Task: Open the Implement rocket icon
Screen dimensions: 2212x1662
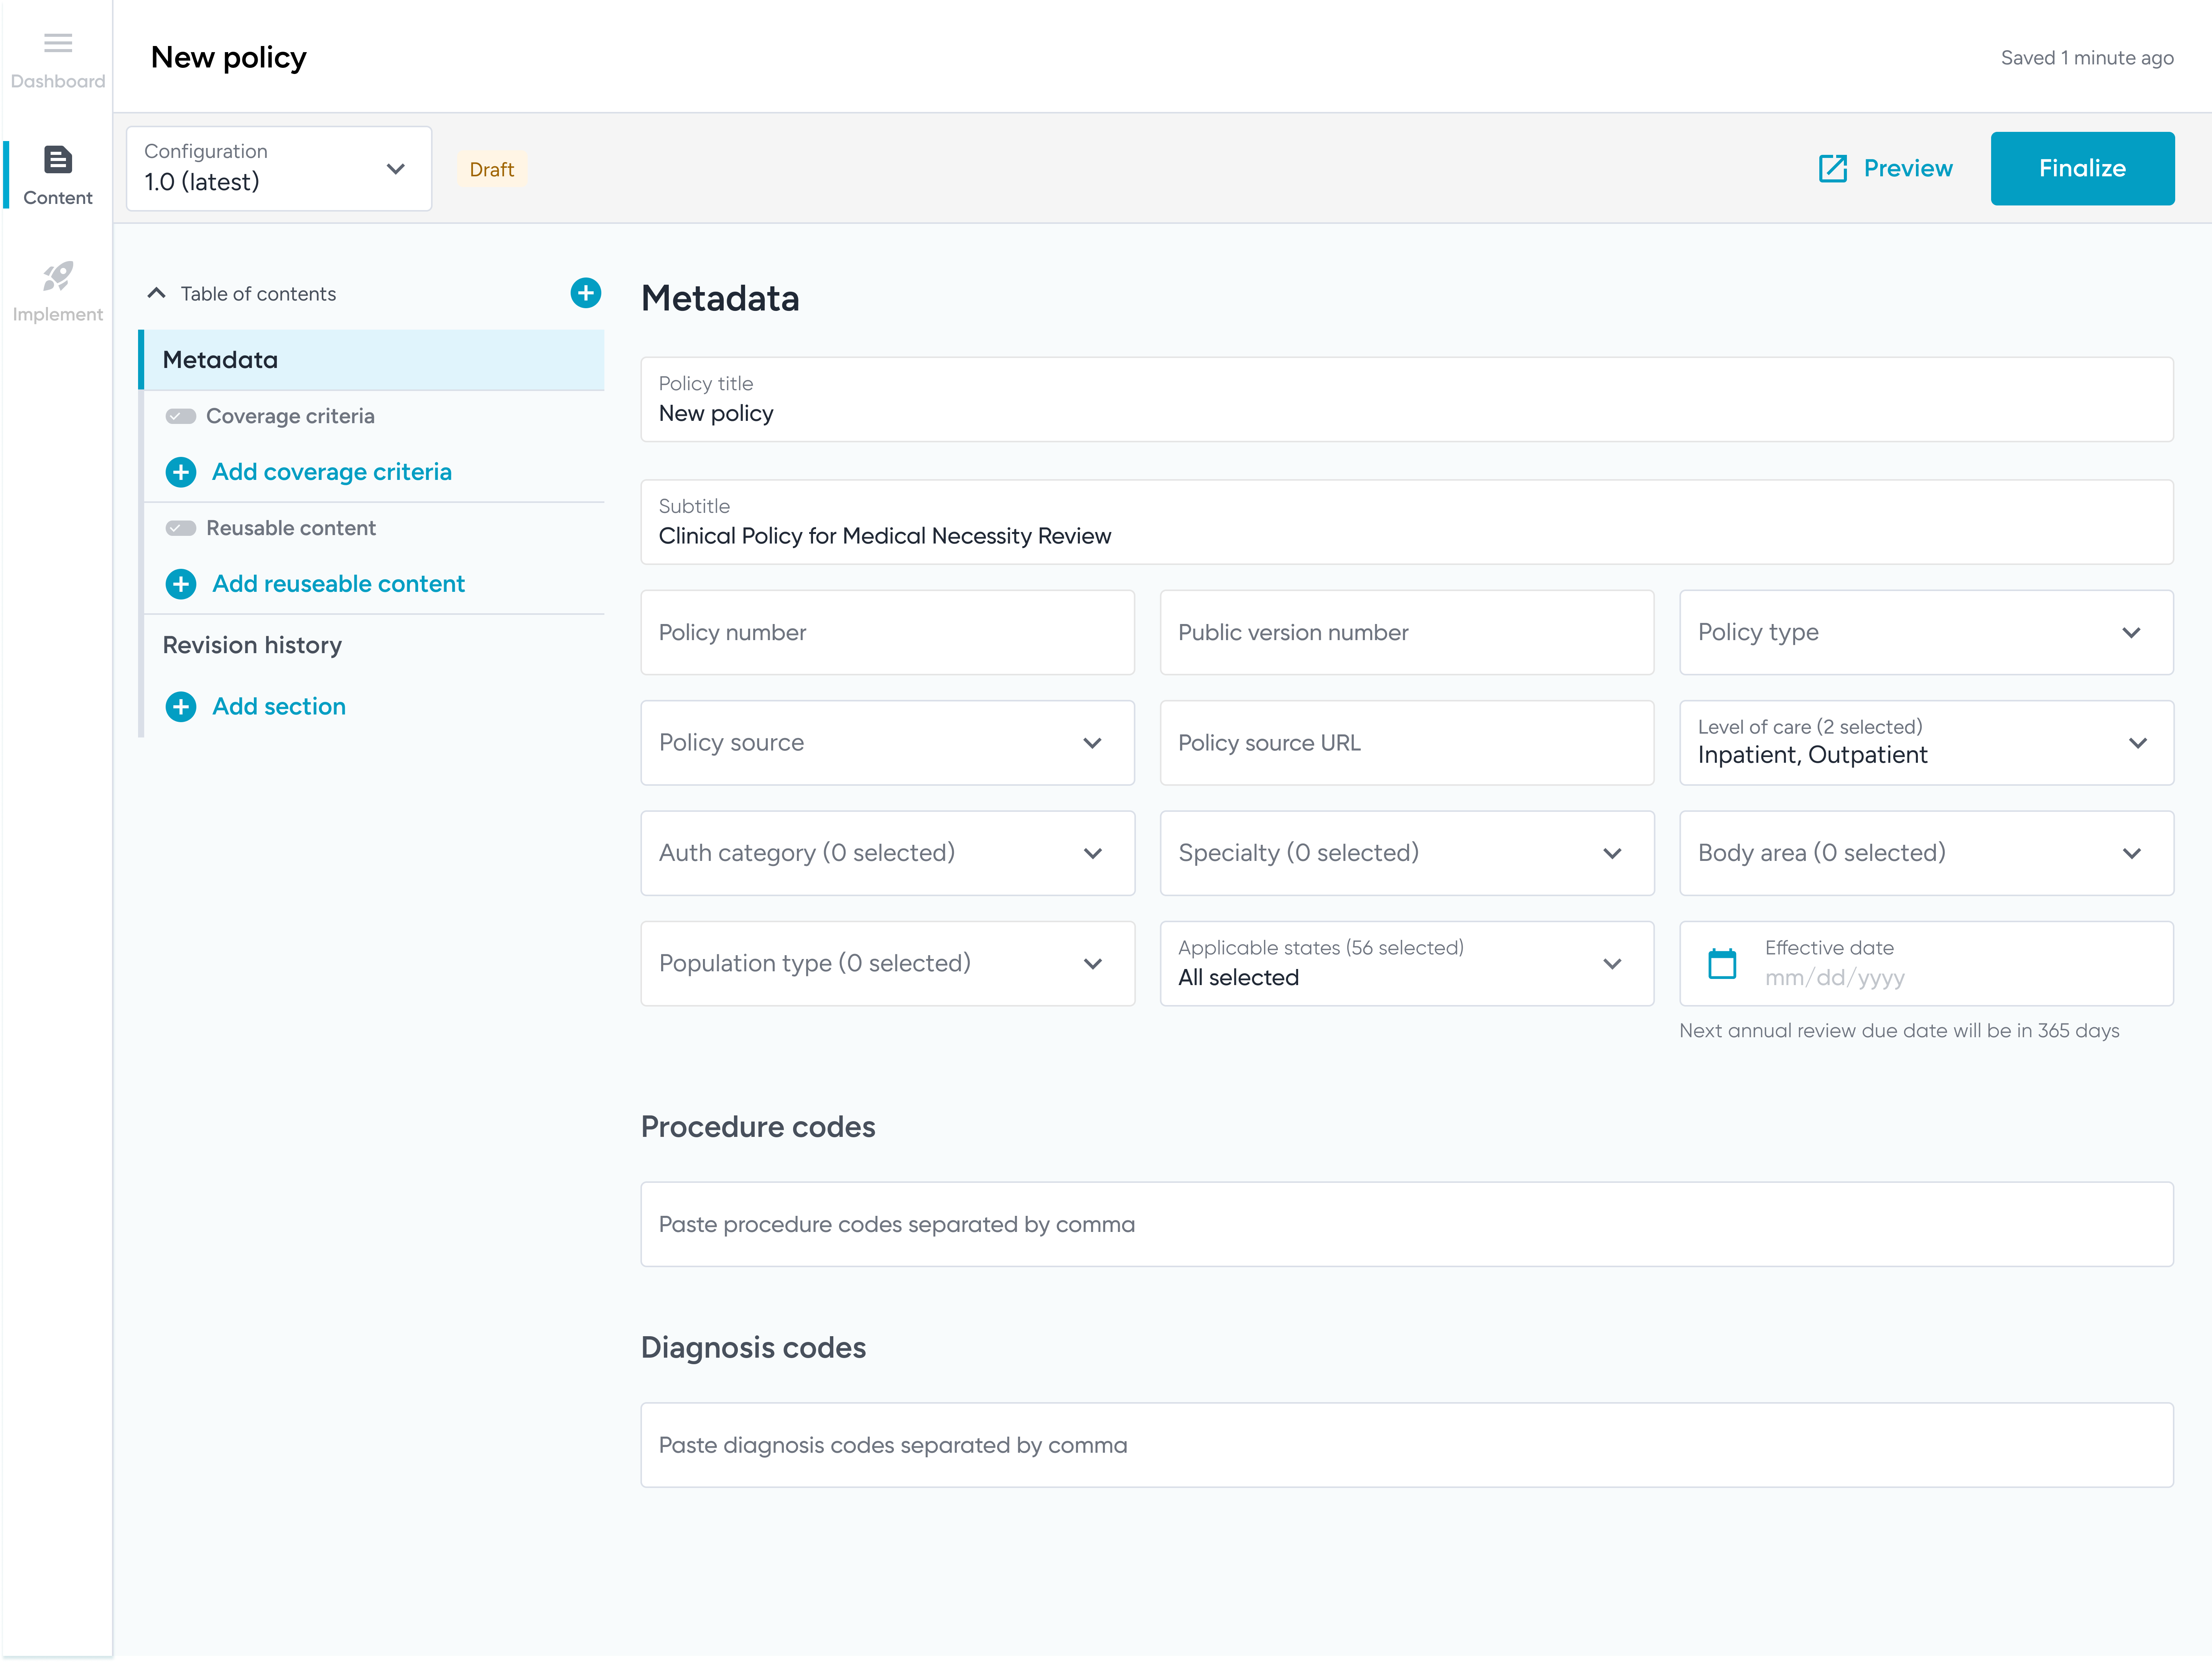Action: tap(58, 276)
